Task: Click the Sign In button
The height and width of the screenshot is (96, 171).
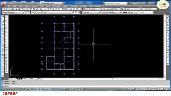Action: tap(134, 3)
